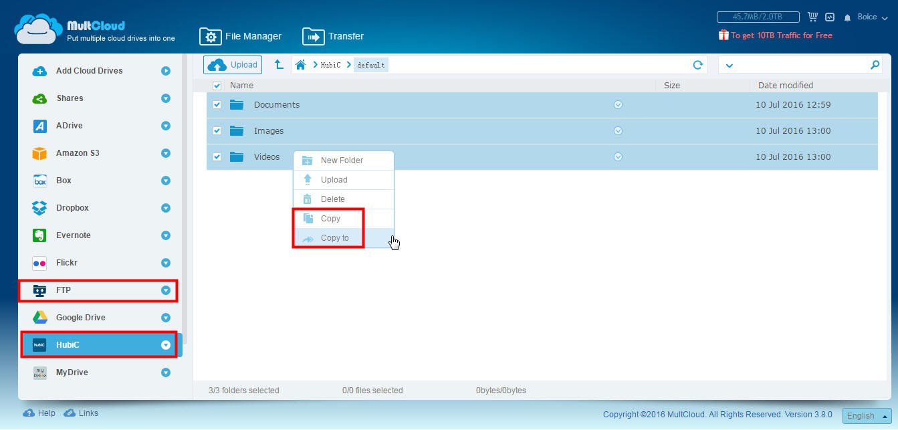Screen dimensions: 898x430
Task: Click the Flickr dots icon
Action: pyautogui.click(x=39, y=263)
